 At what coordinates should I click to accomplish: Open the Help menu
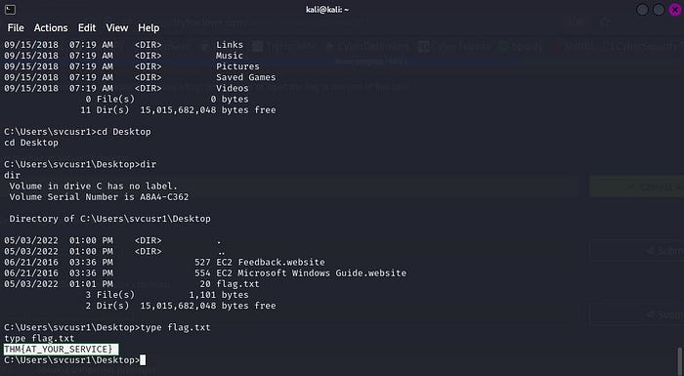149,28
